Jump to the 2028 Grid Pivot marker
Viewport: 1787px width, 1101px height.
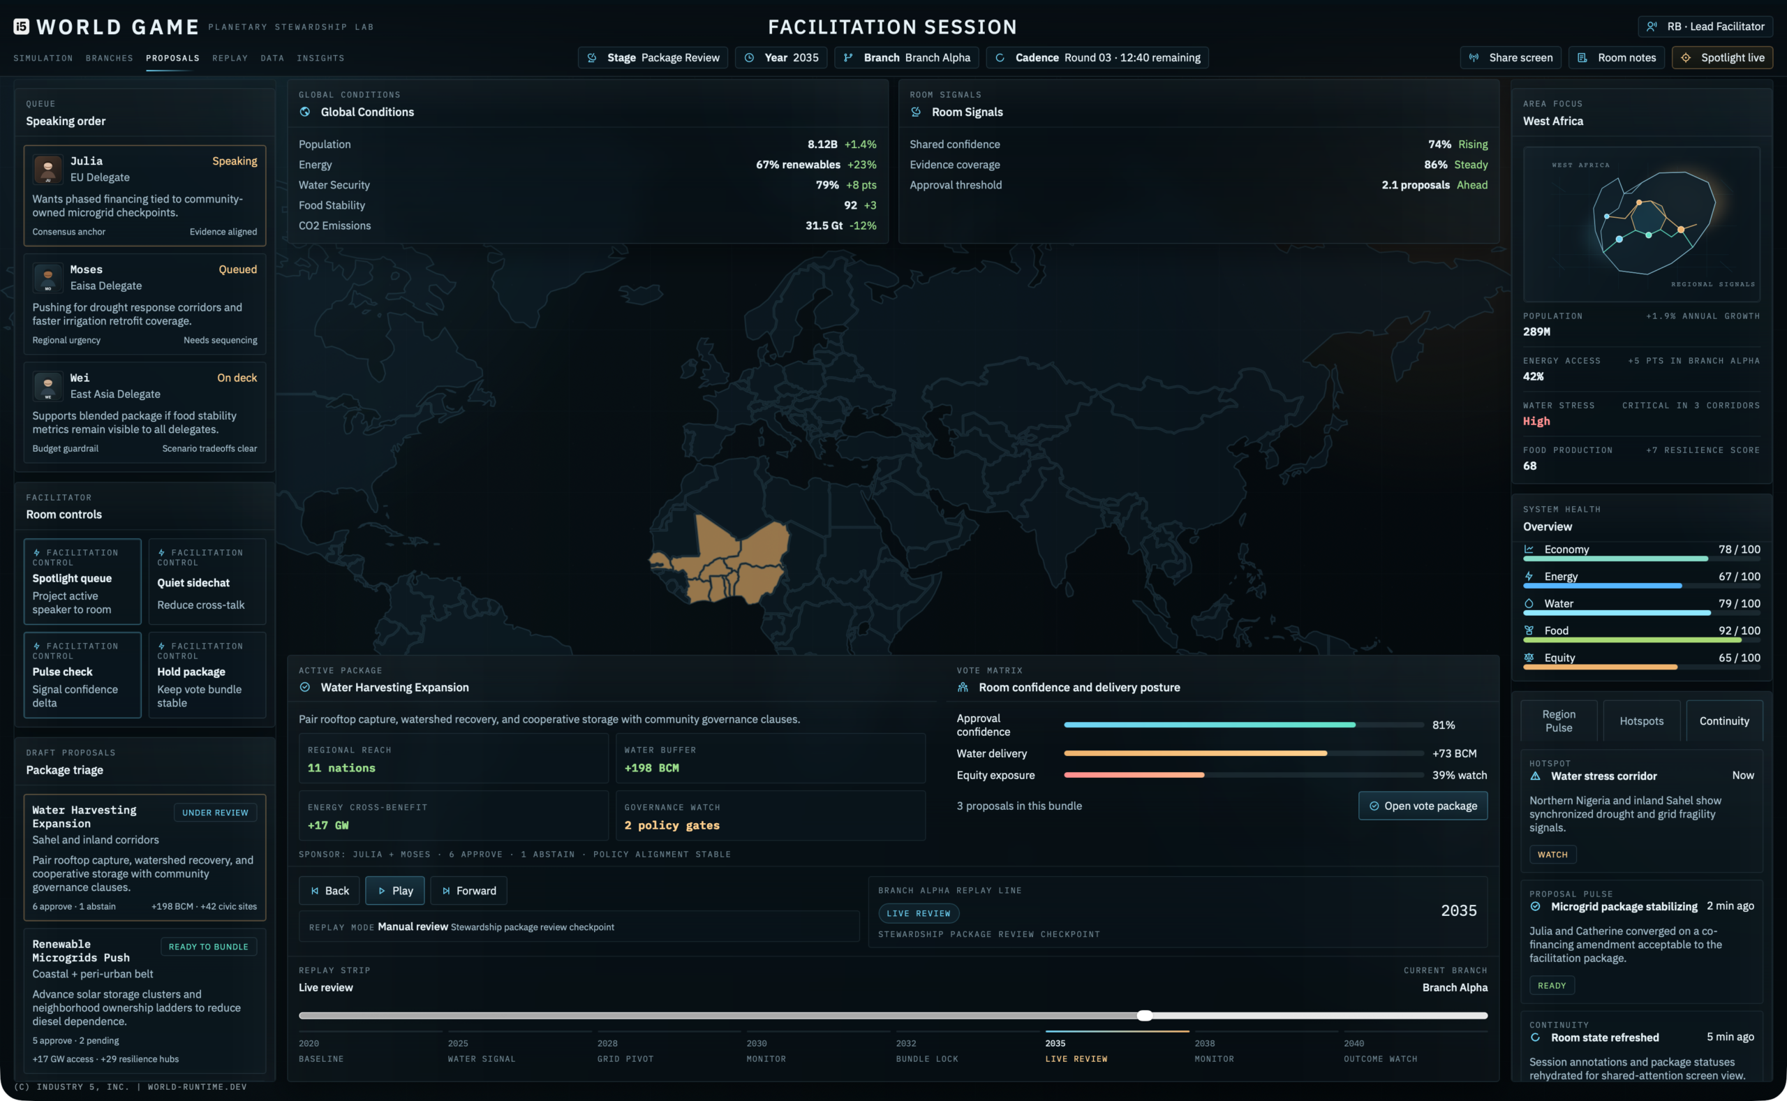(625, 1050)
